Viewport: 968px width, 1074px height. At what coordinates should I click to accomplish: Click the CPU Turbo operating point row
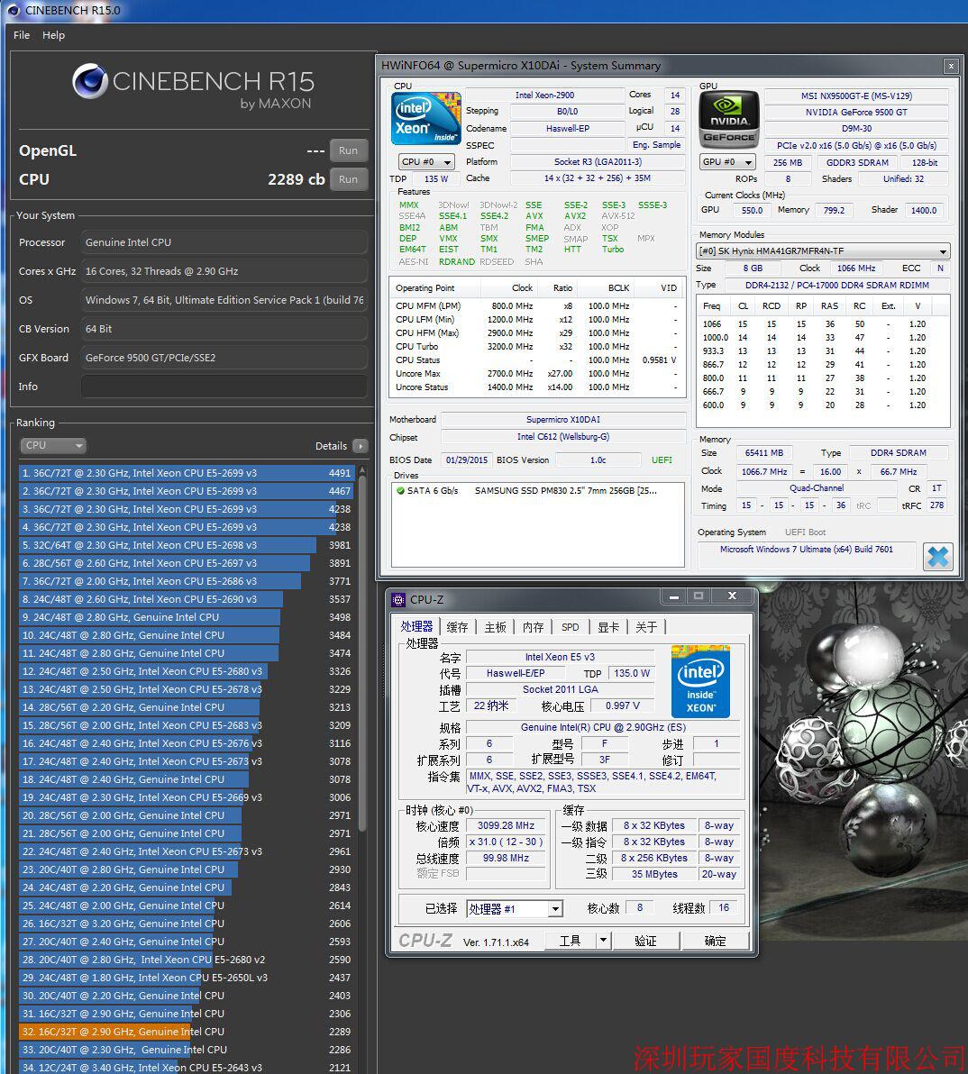(x=537, y=347)
